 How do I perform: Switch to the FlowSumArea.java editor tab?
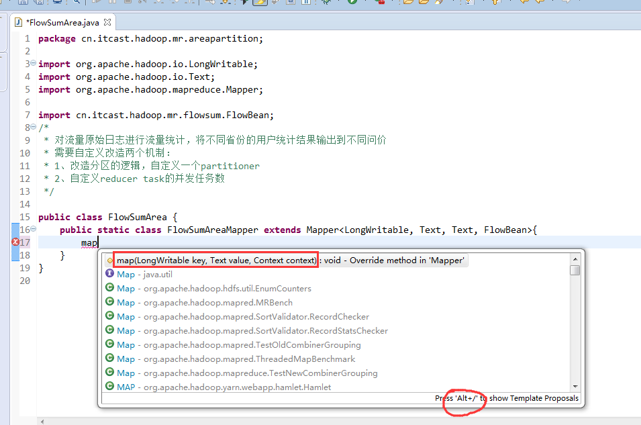pyautogui.click(x=64, y=23)
